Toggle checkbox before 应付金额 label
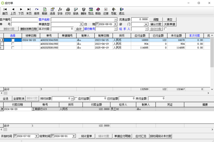Image resolution: width=214 pixels, height=142 pixels. 76,98
